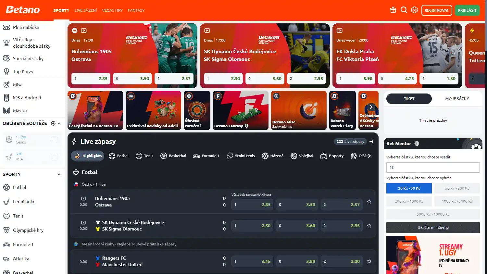
Task: Open Fotbal in the sports sidebar
Action: pos(32,187)
